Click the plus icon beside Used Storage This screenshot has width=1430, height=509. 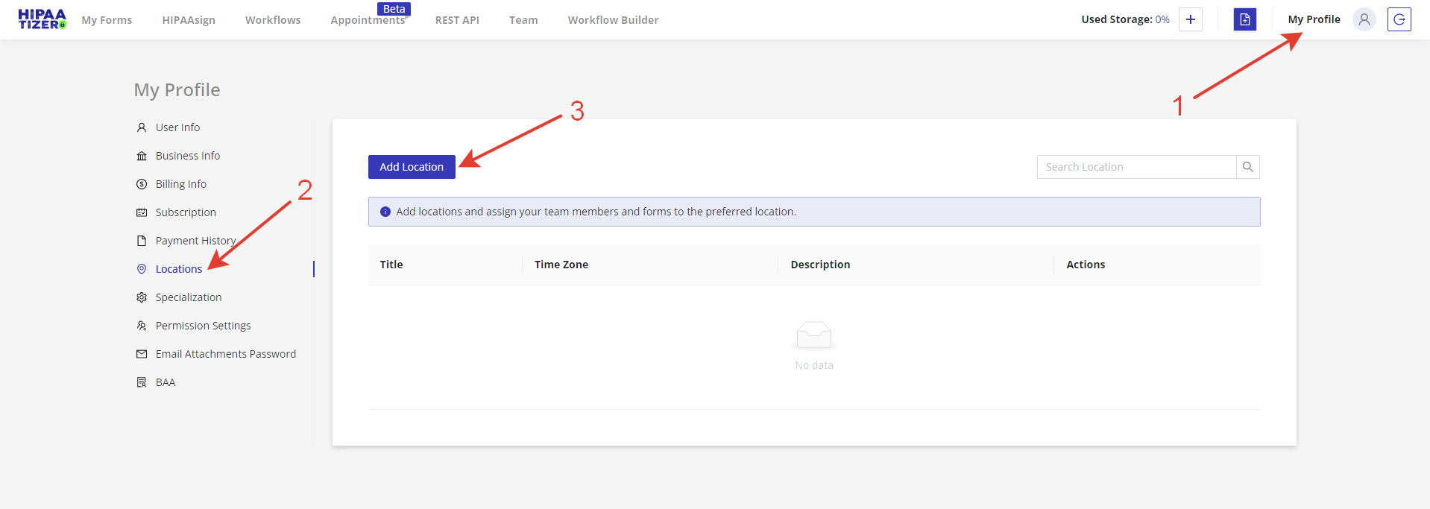tap(1190, 19)
